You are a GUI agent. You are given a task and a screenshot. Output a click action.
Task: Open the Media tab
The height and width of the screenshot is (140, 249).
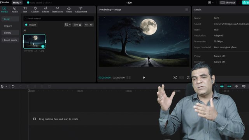click(x=4, y=9)
